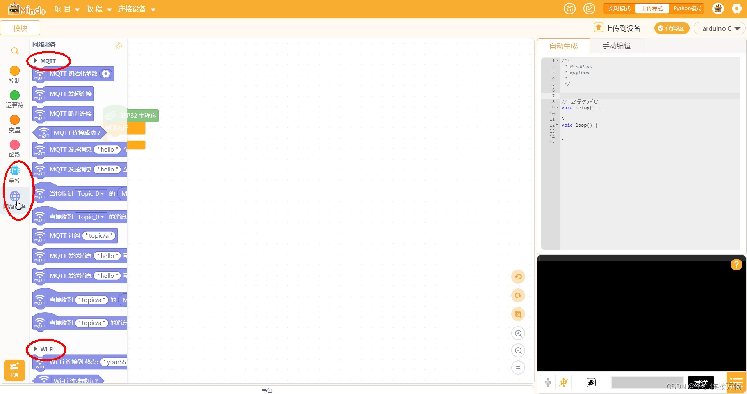Click the "topic/a" field in MQTT 订阅 block
747x394 pixels.
pos(99,236)
